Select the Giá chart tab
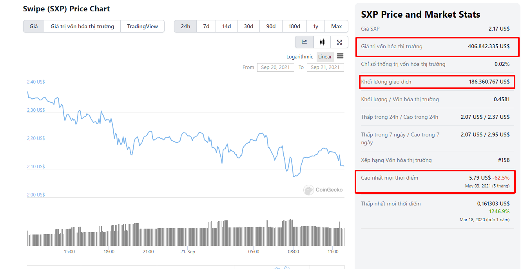 (x=34, y=26)
